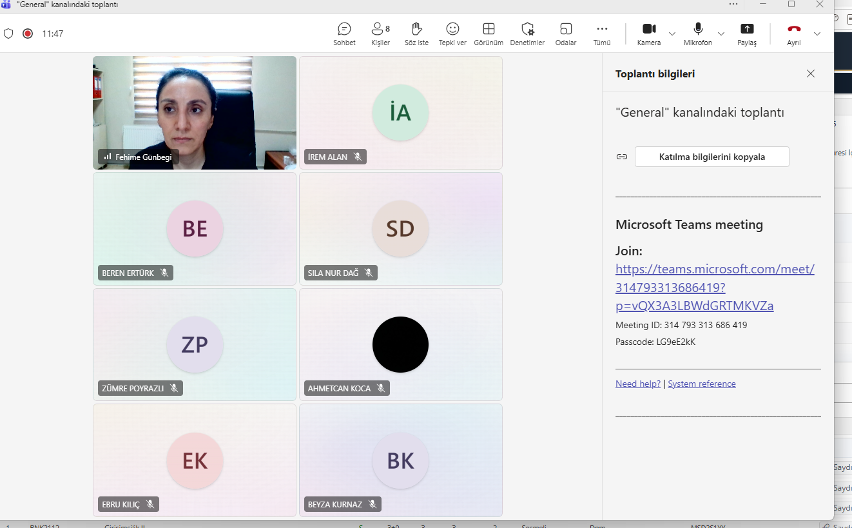Close the Toplantı bilgileri panel
The width and height of the screenshot is (852, 528).
click(811, 73)
